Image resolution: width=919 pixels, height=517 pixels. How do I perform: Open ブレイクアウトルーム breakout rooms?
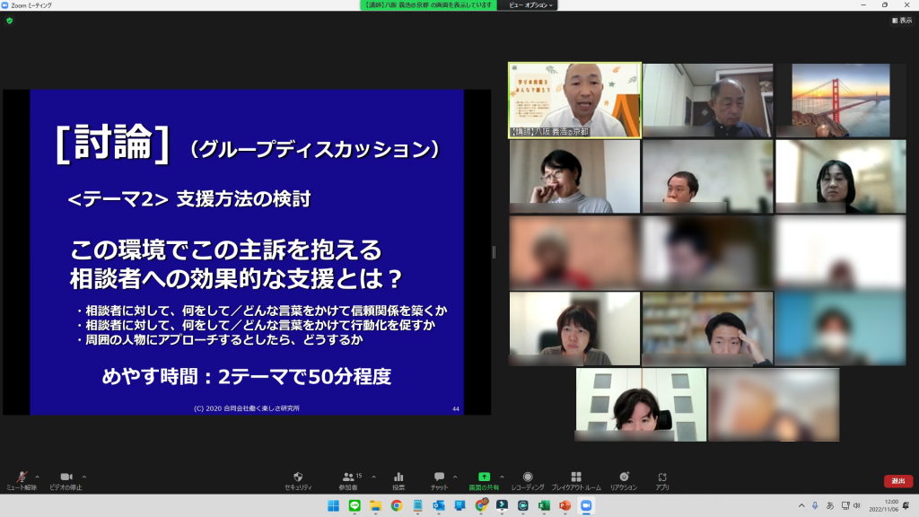tap(576, 478)
